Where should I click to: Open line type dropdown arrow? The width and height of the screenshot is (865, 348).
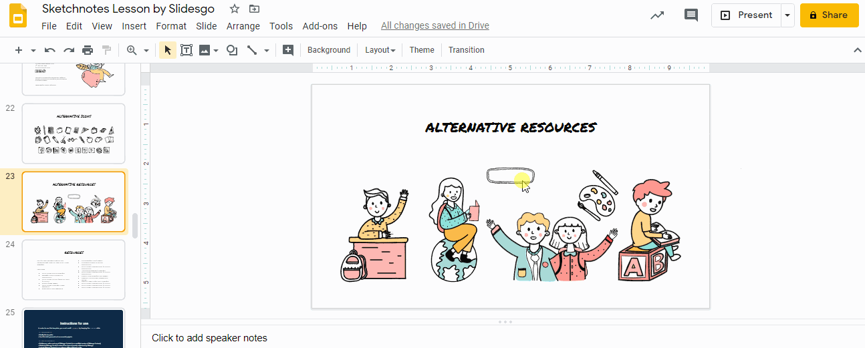pos(267,50)
